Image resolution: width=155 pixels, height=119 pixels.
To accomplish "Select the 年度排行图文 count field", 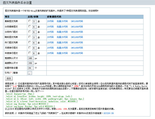I will click(x=34, y=53).
